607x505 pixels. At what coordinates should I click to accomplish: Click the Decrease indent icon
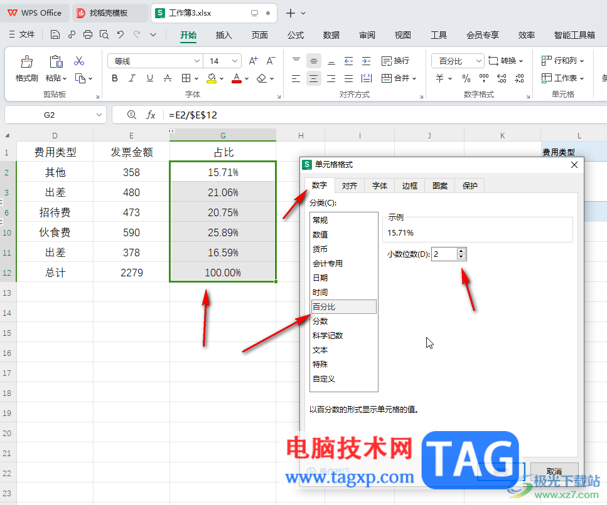(x=349, y=61)
